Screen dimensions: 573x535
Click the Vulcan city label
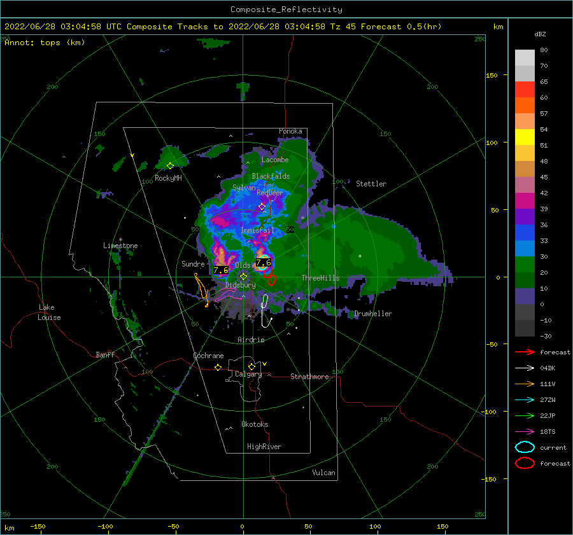pyautogui.click(x=324, y=473)
